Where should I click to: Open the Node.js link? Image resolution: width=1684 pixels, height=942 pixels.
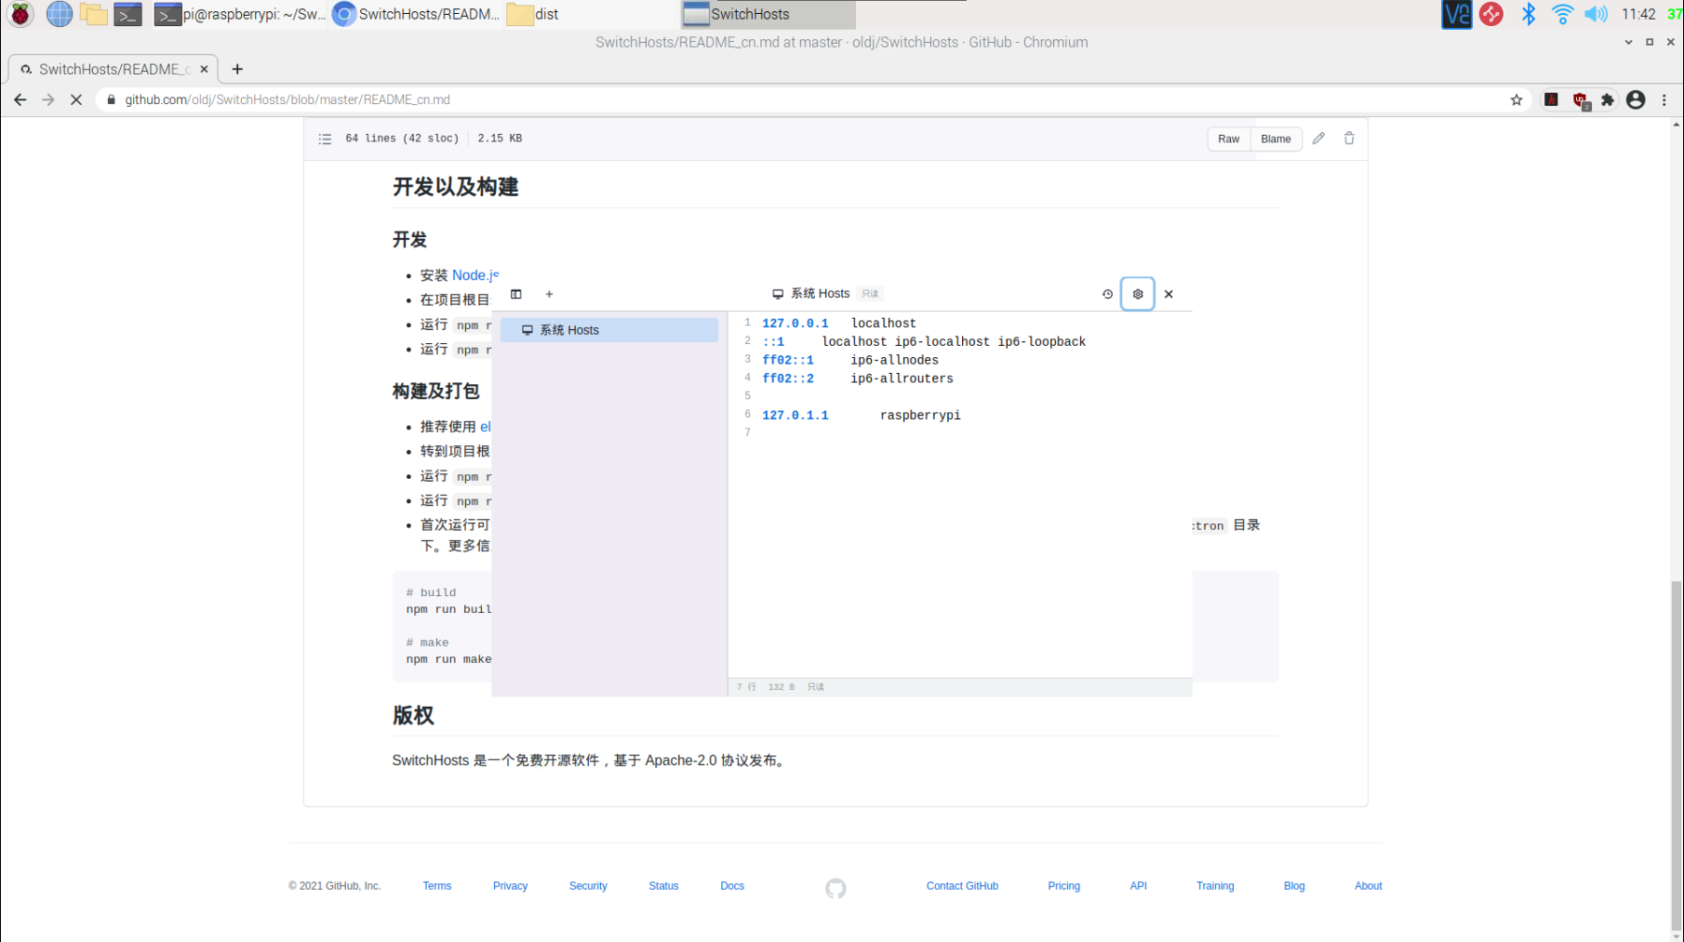475,275
